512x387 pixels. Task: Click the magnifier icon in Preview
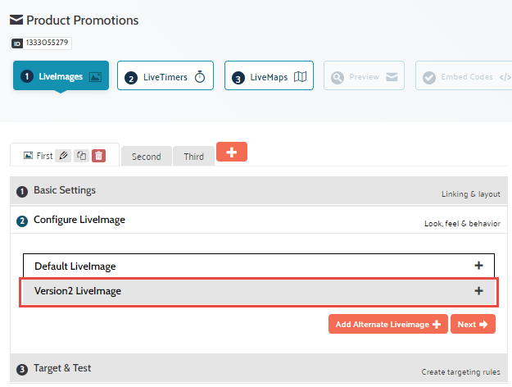coord(338,77)
